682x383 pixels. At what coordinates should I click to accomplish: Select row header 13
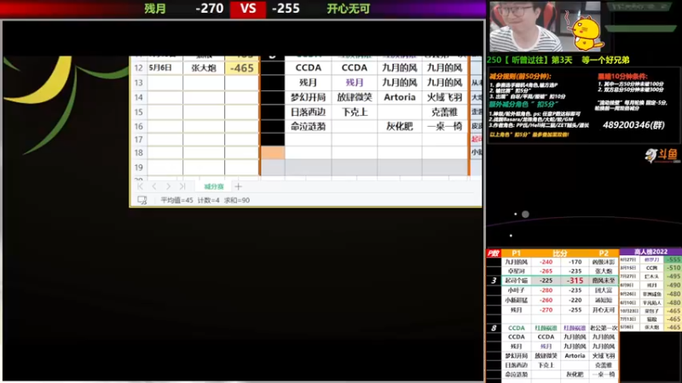[x=139, y=83]
